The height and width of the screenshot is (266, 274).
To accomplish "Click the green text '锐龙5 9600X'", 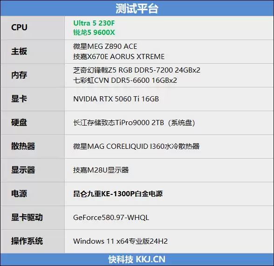I will (94, 33).
